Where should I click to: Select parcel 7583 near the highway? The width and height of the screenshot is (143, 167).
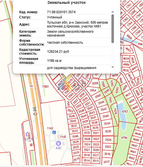coord(45,87)
